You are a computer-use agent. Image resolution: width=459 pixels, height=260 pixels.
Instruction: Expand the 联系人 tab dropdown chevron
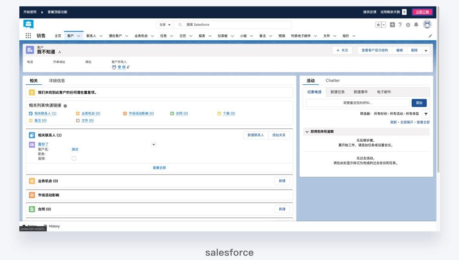click(101, 36)
